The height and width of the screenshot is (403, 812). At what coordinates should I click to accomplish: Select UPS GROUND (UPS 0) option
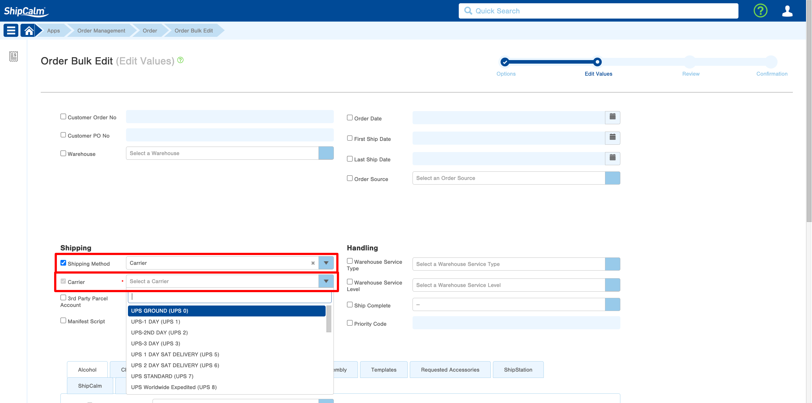pos(226,311)
